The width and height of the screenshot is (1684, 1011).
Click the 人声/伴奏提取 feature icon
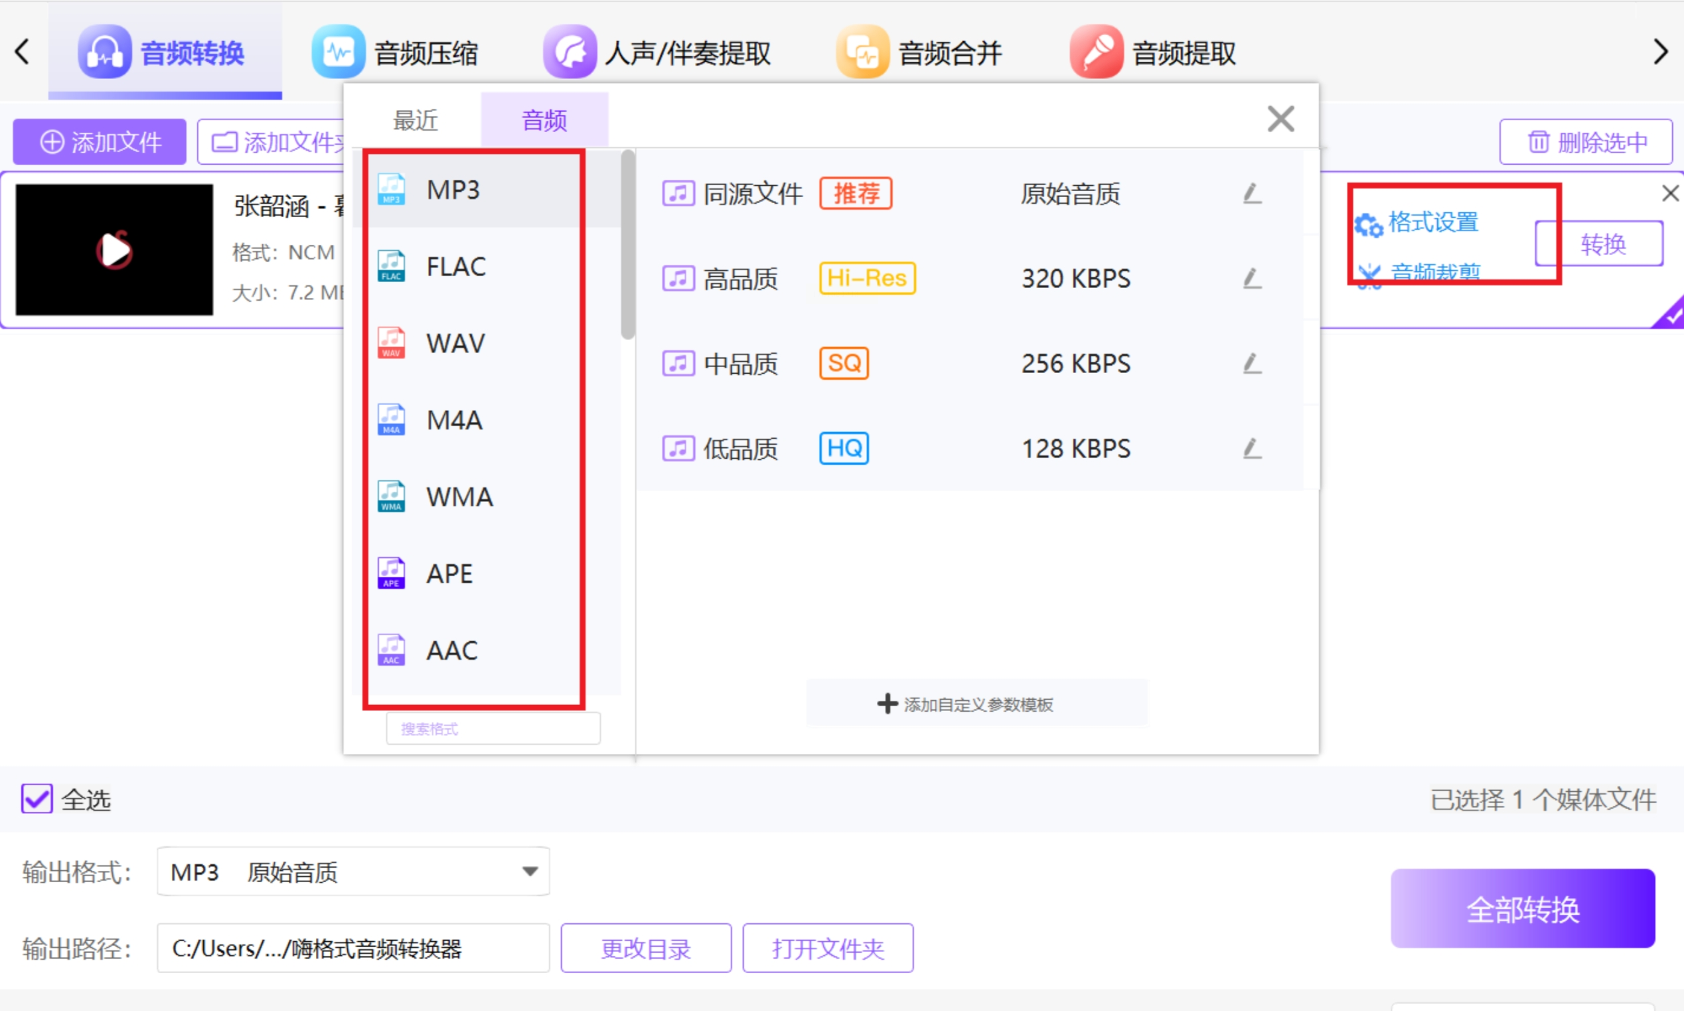pos(570,52)
